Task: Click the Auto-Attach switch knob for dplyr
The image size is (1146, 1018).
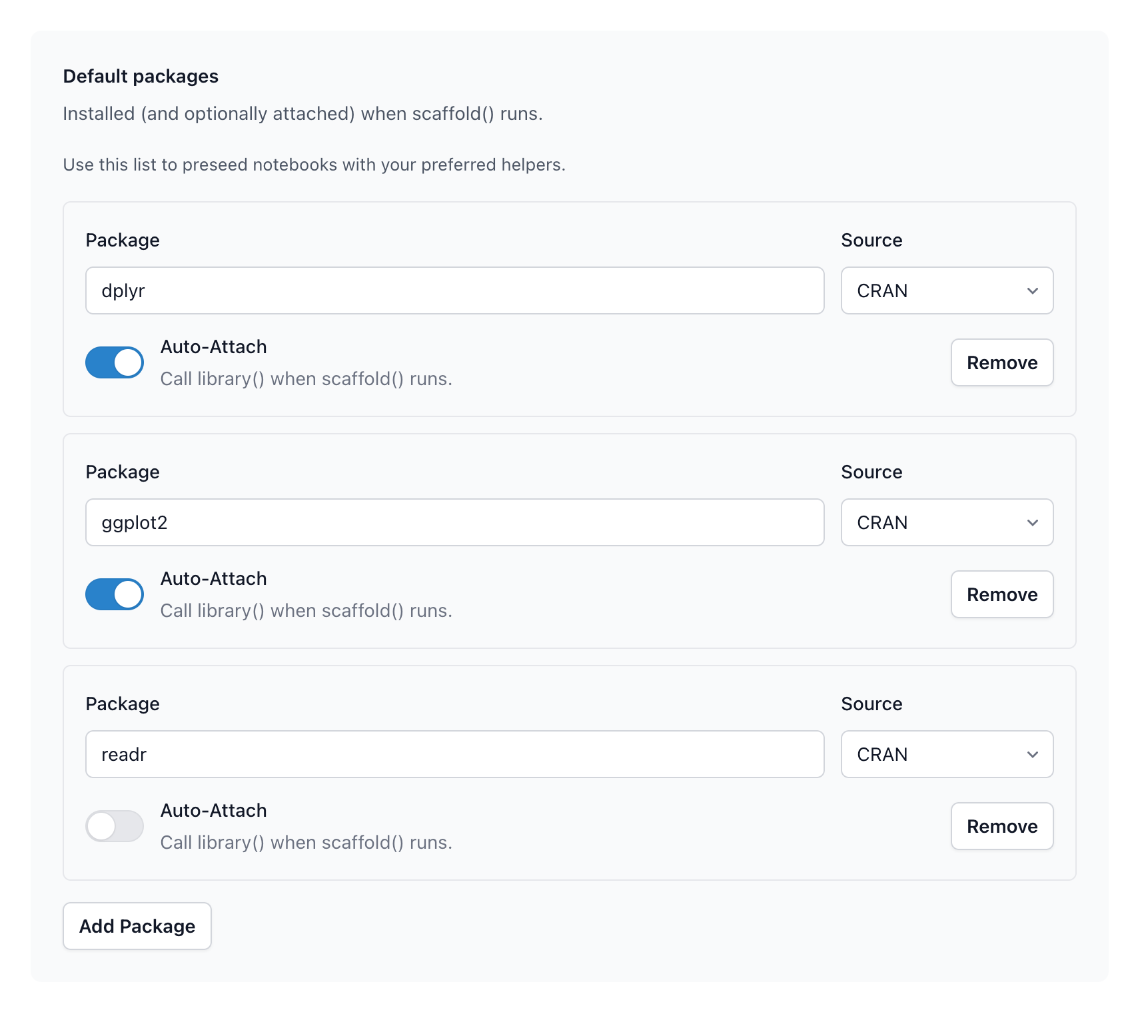Action: pos(127,362)
